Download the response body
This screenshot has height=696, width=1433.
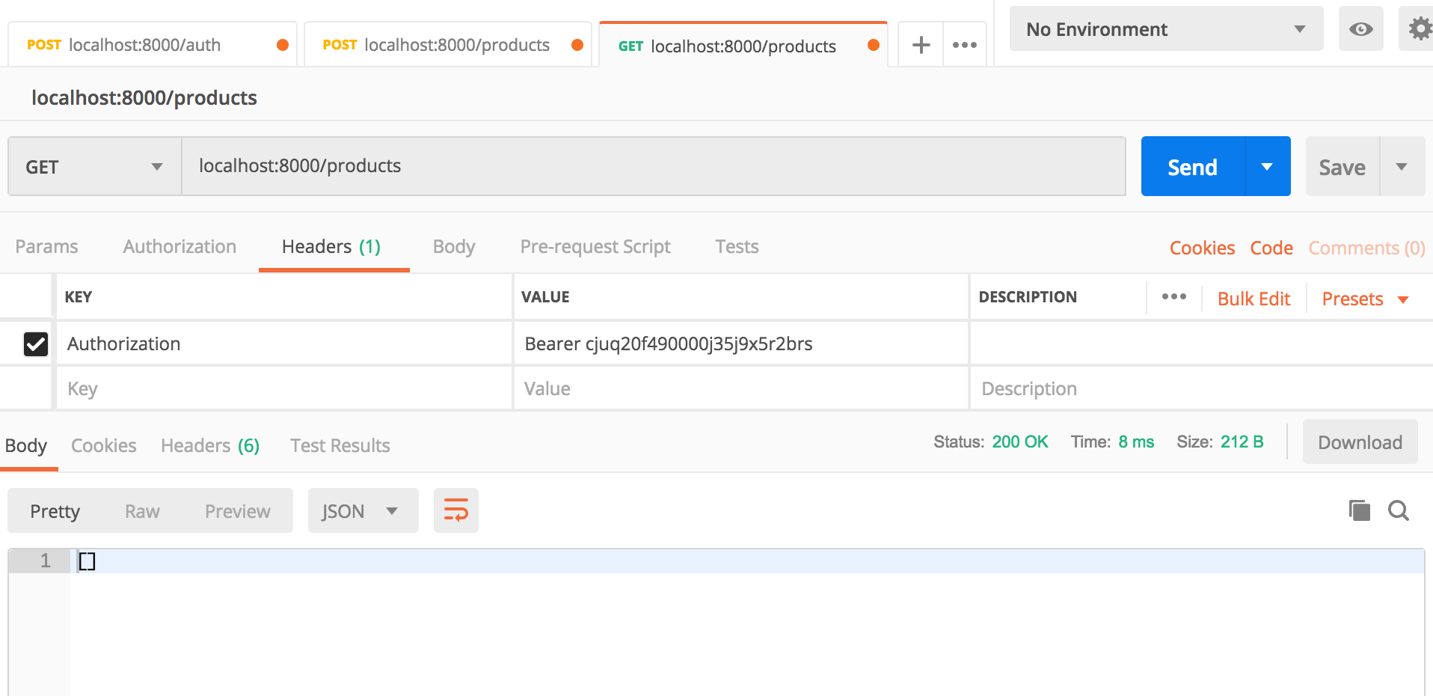[x=1359, y=442]
